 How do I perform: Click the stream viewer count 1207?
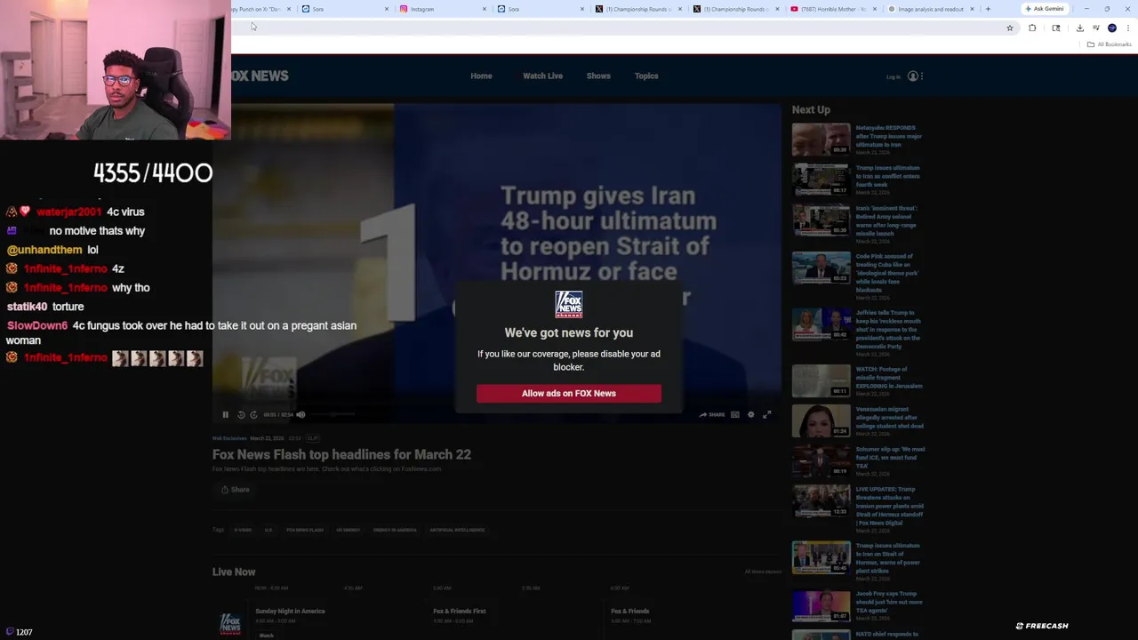tap(20, 632)
